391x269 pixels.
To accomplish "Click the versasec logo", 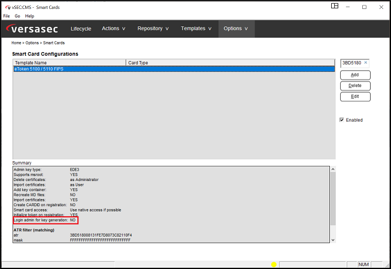I will click(x=32, y=29).
